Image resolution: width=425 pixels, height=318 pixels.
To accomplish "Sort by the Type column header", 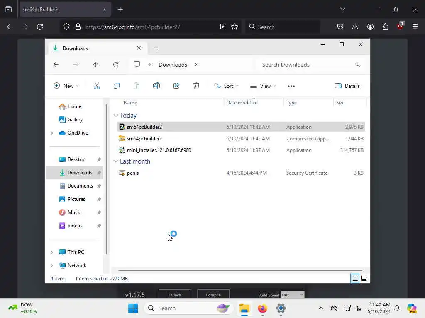I will pyautogui.click(x=291, y=103).
